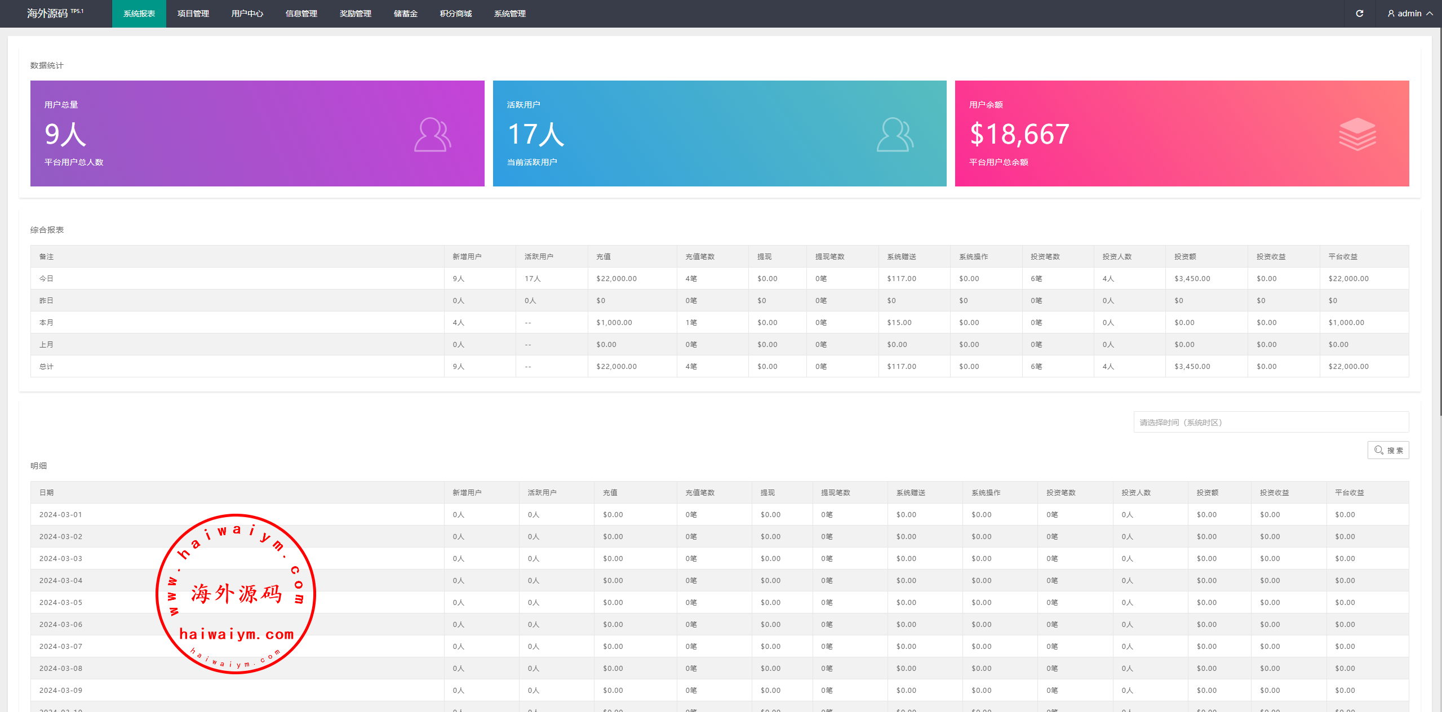Select the 2024-03-05 row in 明细 table
Image resolution: width=1442 pixels, height=712 pixels.
[61, 602]
